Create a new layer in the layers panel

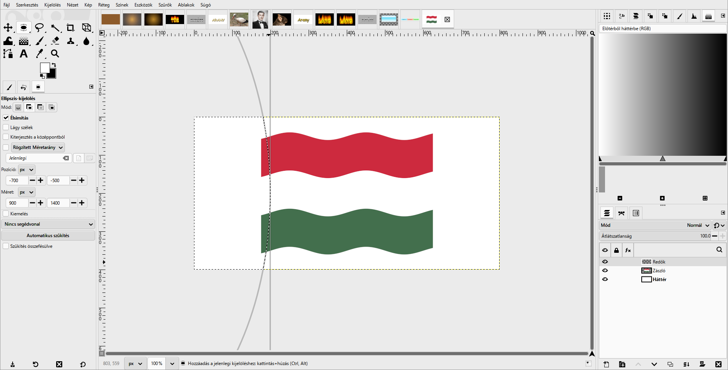click(x=606, y=364)
